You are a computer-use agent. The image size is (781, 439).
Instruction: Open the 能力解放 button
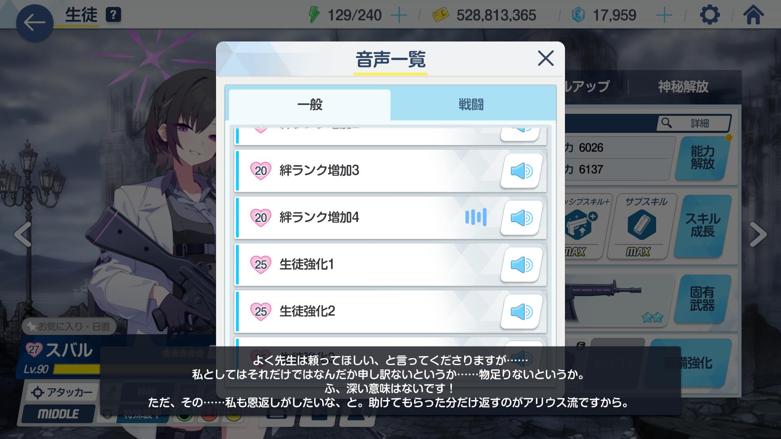(702, 158)
